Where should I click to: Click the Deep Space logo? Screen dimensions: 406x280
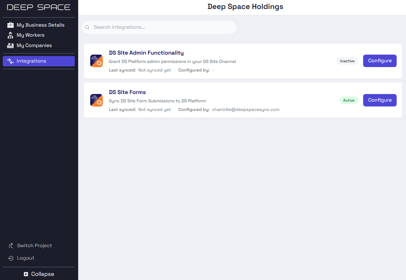(39, 7)
